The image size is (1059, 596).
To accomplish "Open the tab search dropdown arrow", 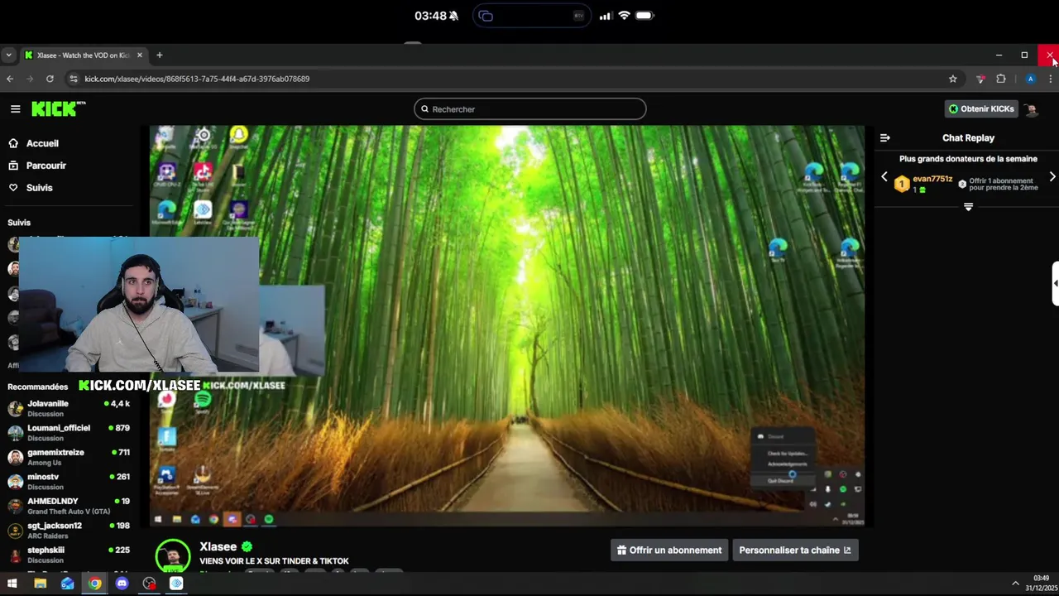I will tap(8, 55).
